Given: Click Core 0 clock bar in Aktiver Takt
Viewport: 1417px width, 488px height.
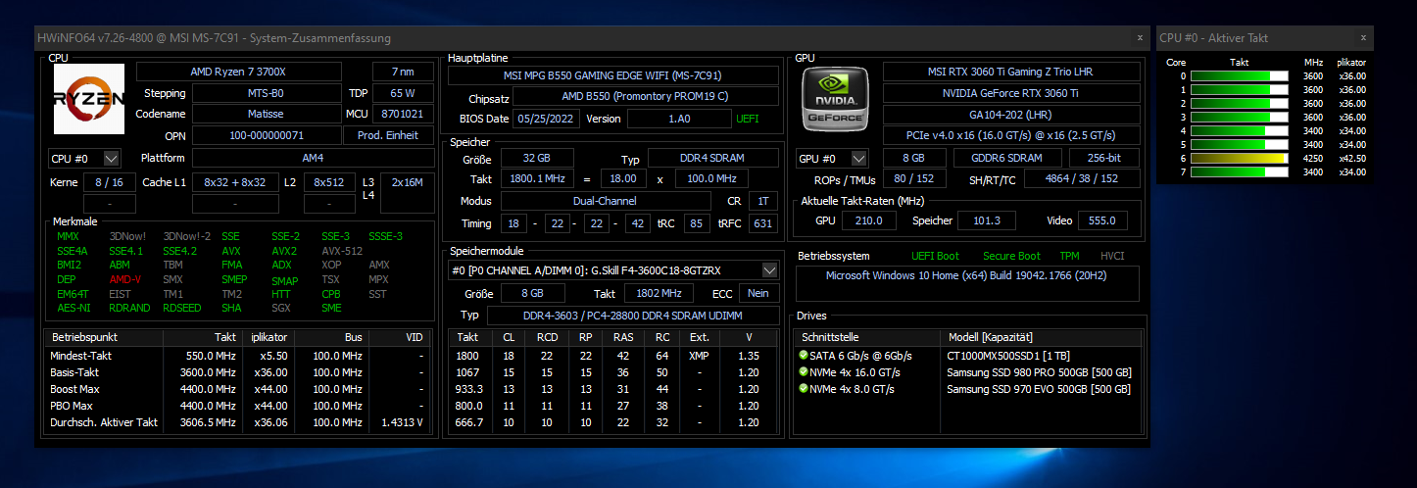Looking at the screenshot, I should coord(1240,75).
